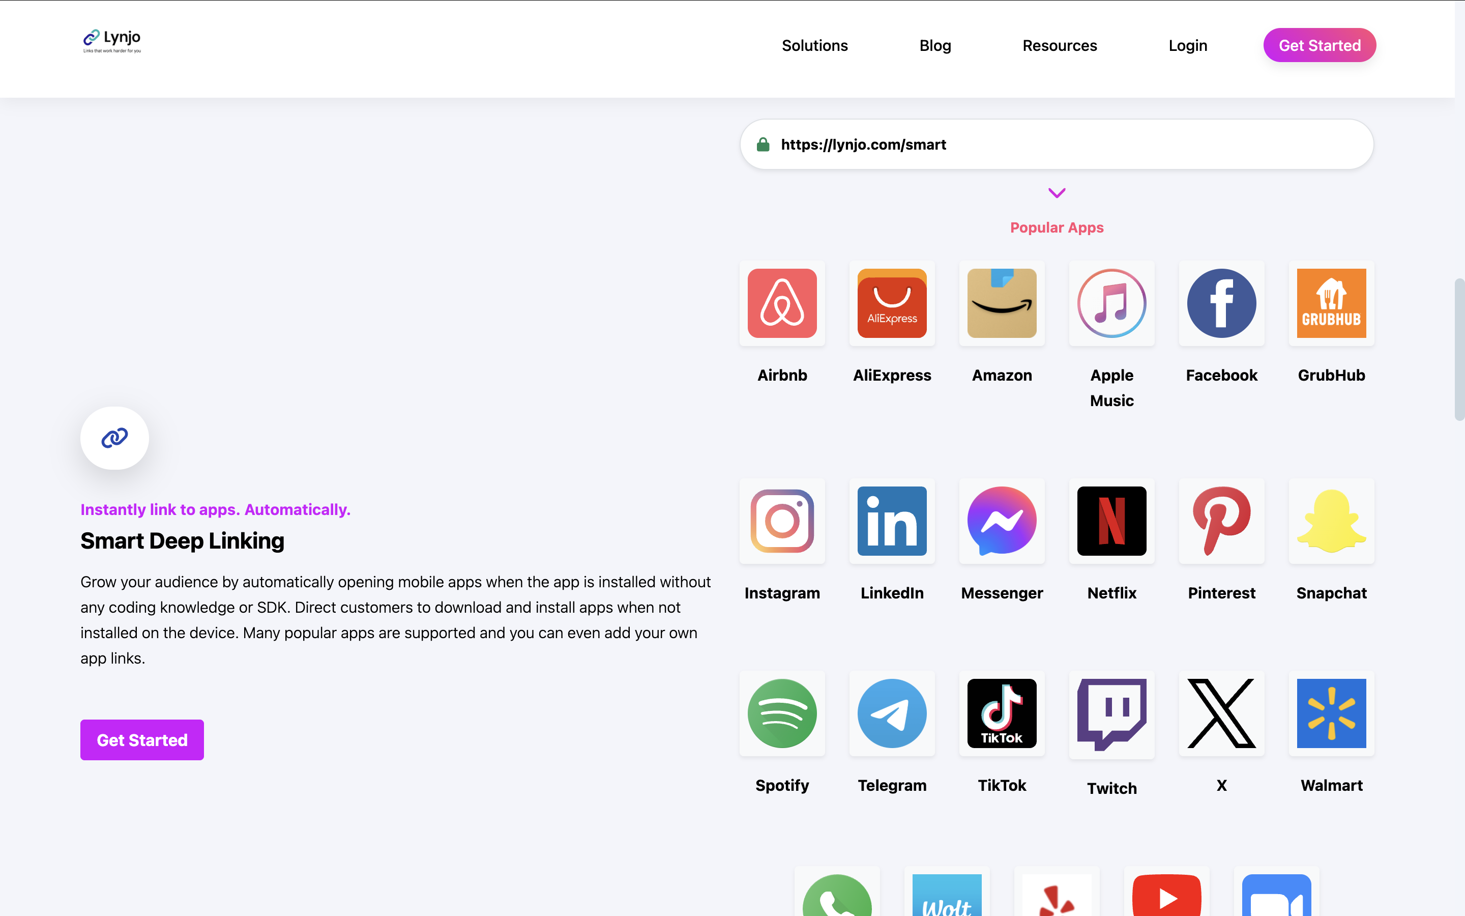Choose the YouTube app icon
Screen dimensions: 1465x916
1166,896
